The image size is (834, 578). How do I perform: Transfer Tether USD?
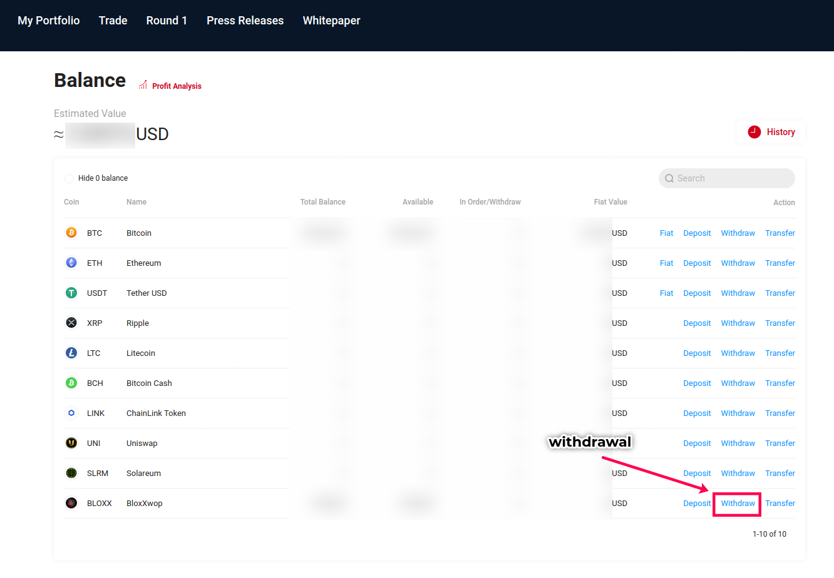[x=780, y=293]
